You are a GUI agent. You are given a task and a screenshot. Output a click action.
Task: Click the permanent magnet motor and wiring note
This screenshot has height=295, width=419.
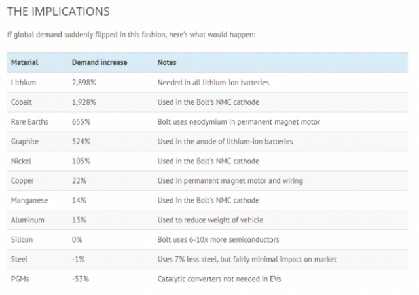point(230,181)
